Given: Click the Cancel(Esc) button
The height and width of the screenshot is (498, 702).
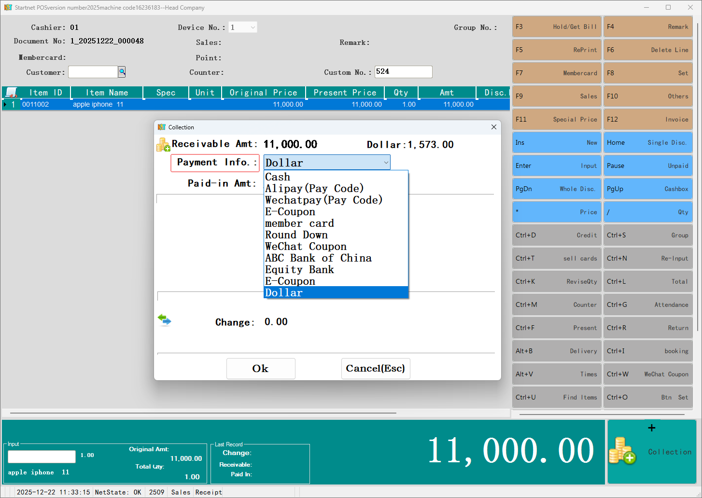Looking at the screenshot, I should tap(375, 369).
